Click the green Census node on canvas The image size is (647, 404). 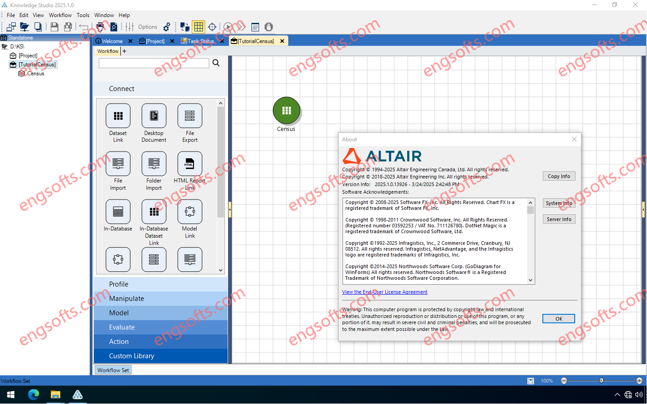click(286, 110)
